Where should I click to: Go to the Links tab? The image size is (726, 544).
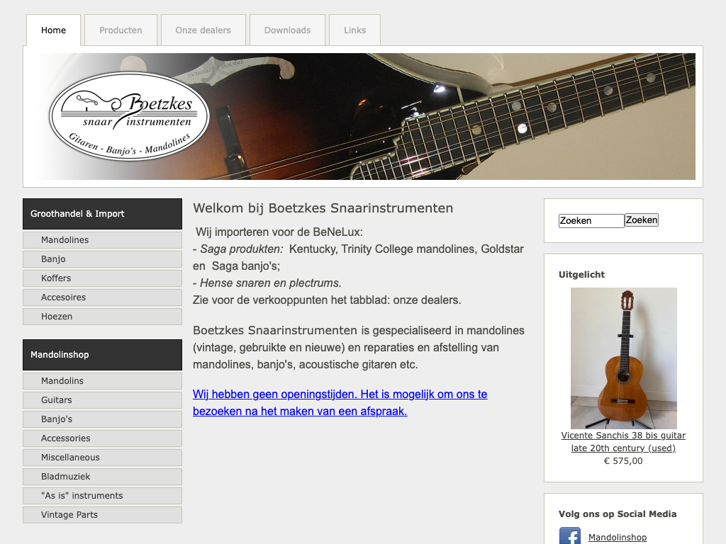(354, 30)
